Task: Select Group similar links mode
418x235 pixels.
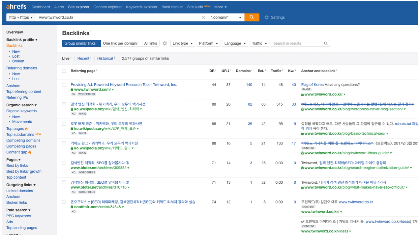Action: click(81, 43)
